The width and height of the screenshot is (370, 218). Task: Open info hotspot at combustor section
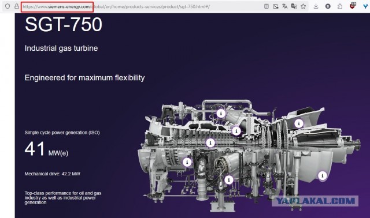click(x=236, y=131)
